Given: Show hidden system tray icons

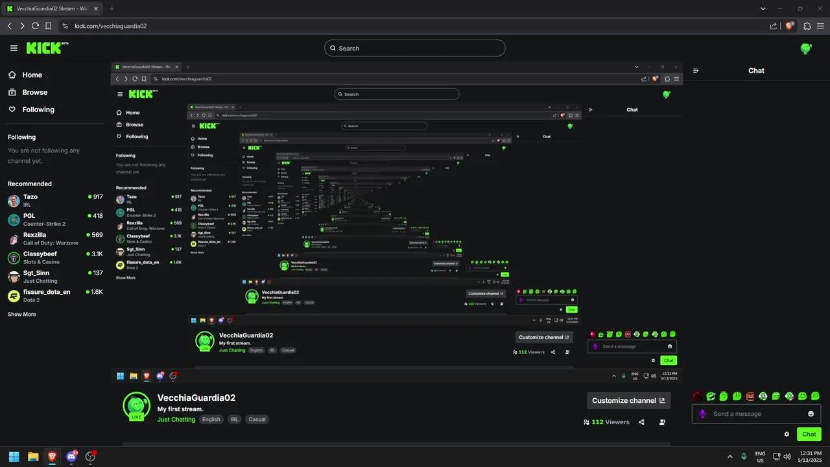Looking at the screenshot, I should (730, 457).
